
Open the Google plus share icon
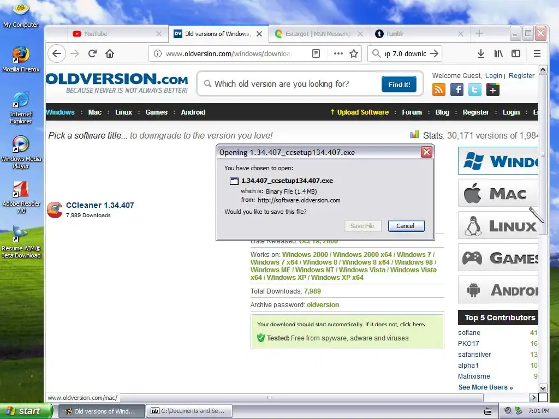tap(493, 89)
